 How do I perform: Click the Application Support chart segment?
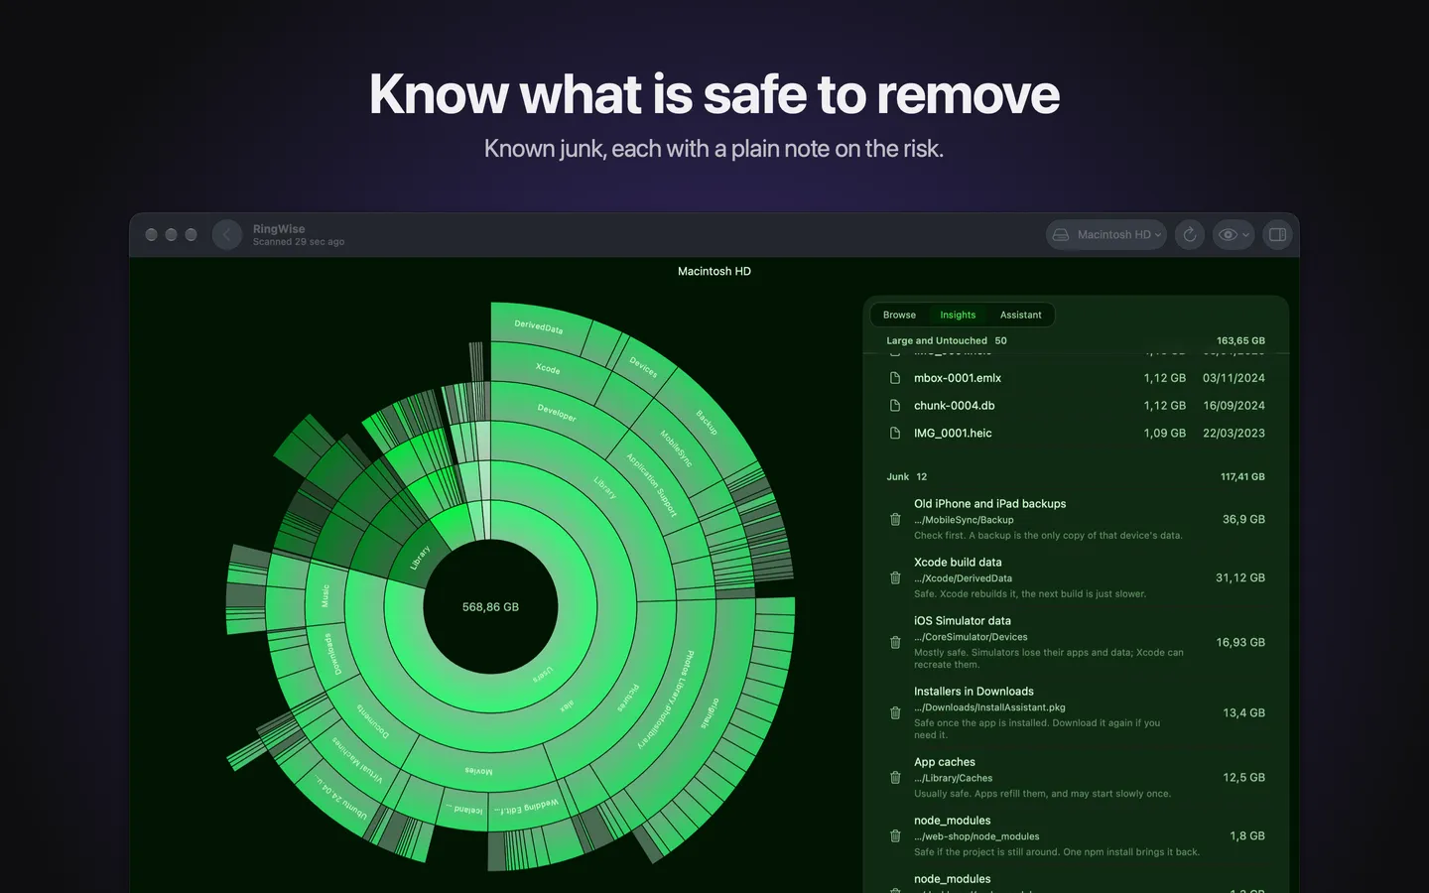click(651, 484)
